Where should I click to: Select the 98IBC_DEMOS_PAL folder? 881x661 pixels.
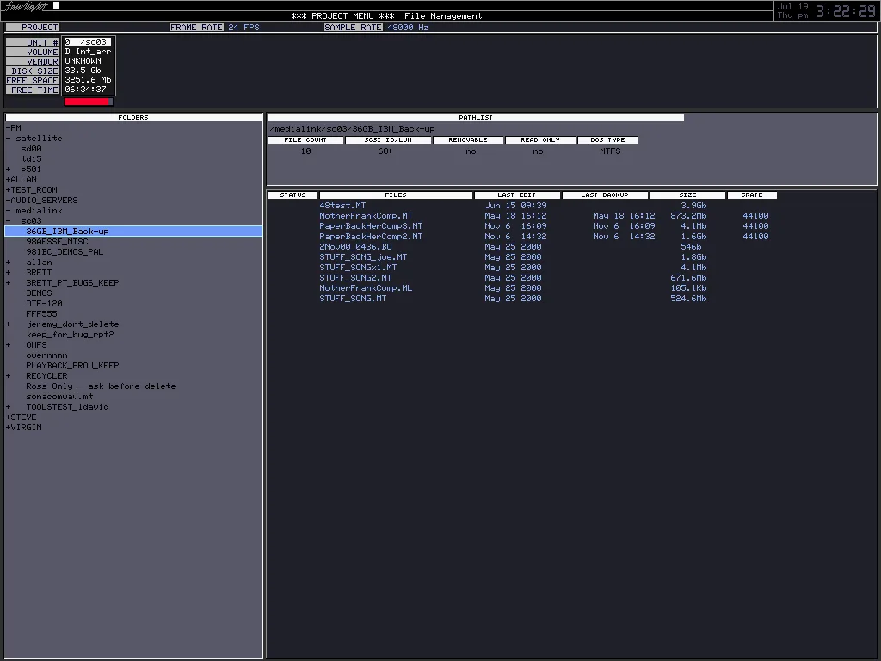pyautogui.click(x=65, y=252)
